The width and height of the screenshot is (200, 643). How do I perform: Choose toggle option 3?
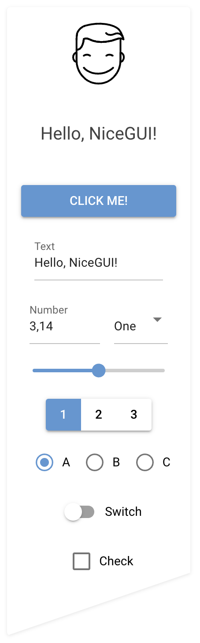(134, 415)
